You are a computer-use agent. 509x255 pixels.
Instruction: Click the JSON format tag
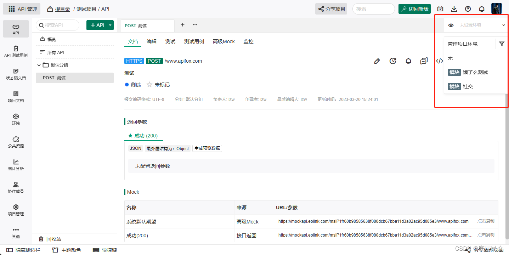coord(135,148)
